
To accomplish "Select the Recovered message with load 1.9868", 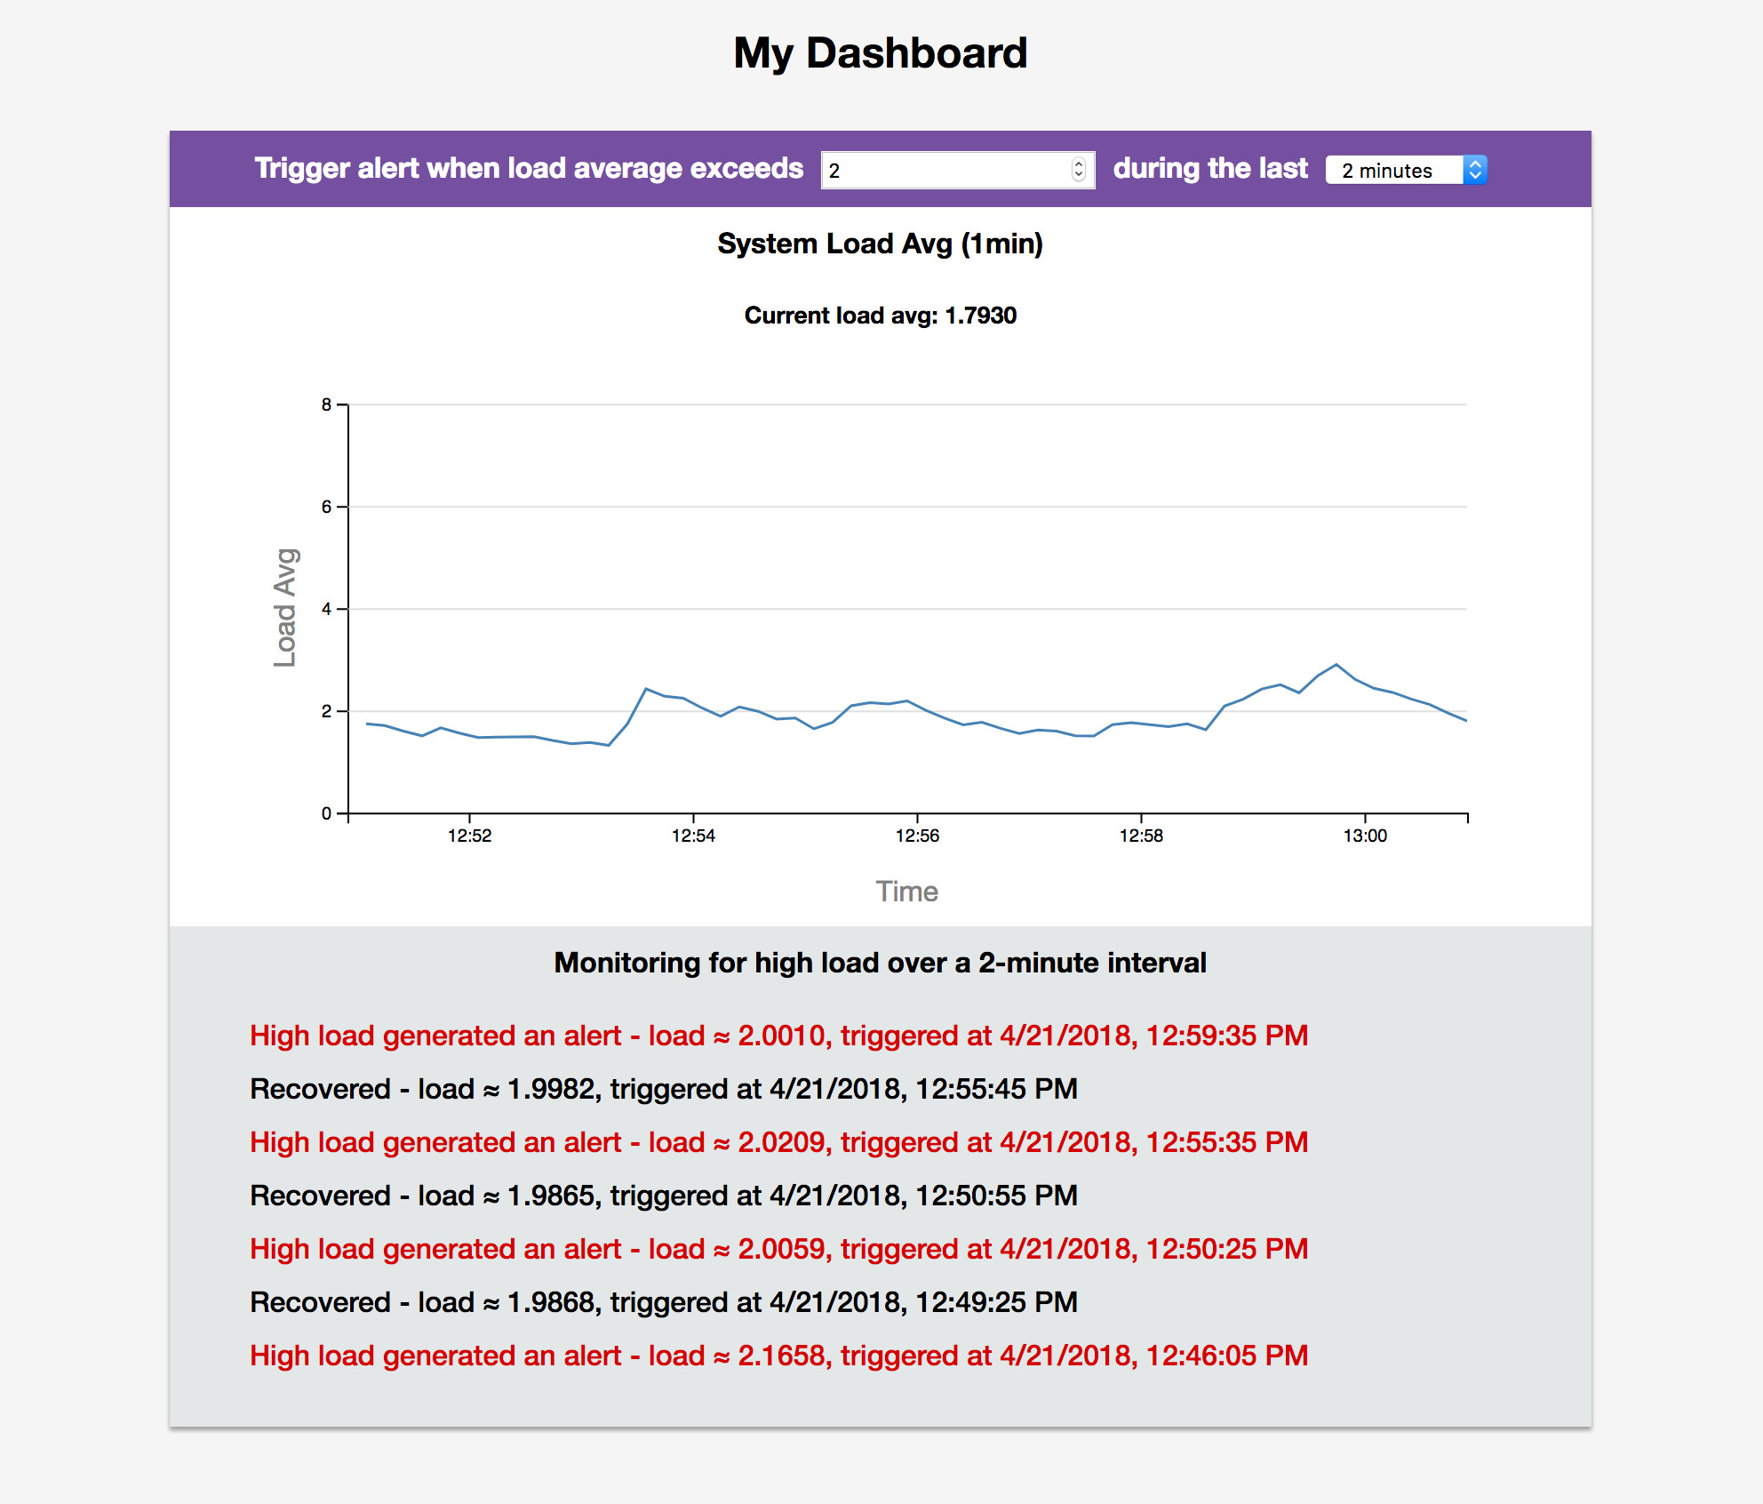I will pos(663,1302).
